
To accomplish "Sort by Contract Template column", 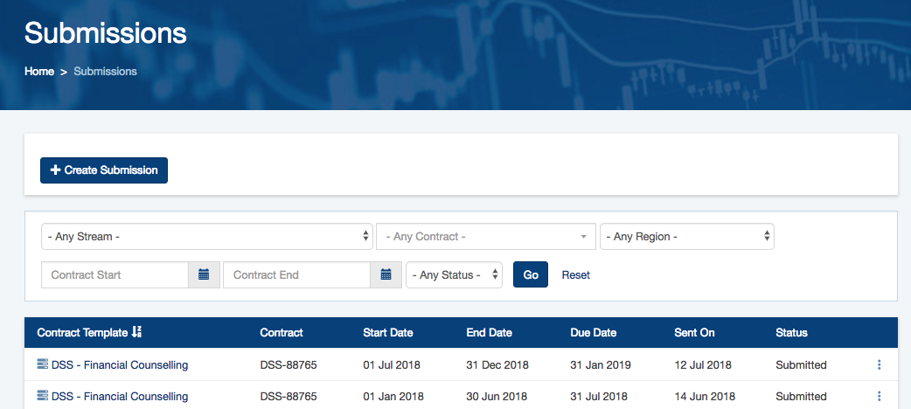I will pyautogui.click(x=89, y=333).
